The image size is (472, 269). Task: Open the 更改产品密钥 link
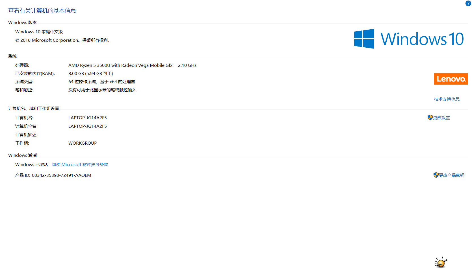click(x=451, y=175)
